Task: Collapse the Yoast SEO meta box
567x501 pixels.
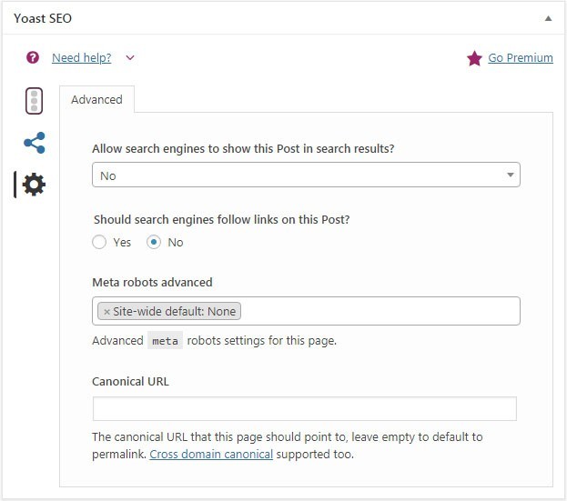Action: [x=548, y=18]
